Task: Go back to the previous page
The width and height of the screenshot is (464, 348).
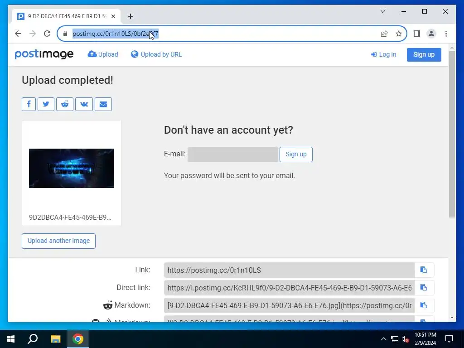Action: tap(18, 34)
